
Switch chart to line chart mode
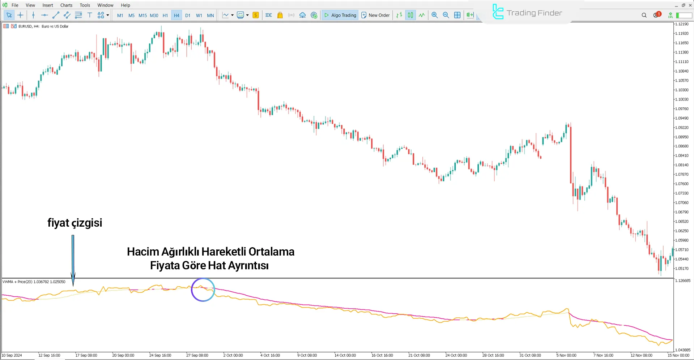[x=422, y=15]
